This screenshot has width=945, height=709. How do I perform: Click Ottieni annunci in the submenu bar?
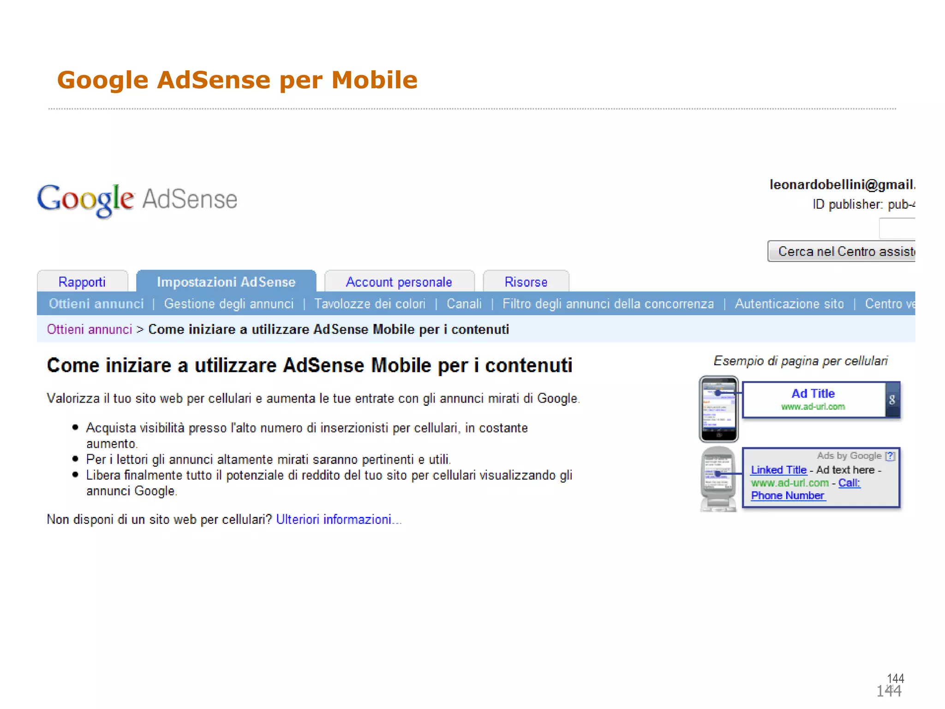pos(96,304)
